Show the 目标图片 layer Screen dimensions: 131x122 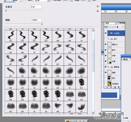pos(106,84)
